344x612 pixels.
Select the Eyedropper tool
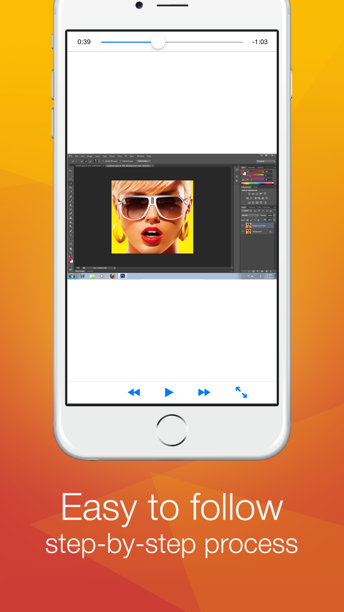point(71,192)
